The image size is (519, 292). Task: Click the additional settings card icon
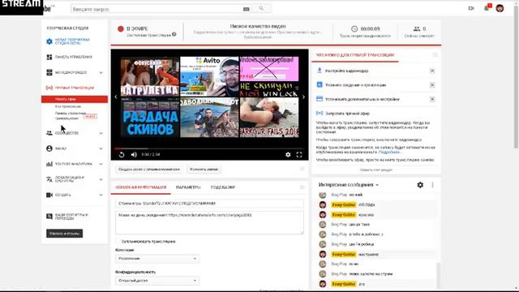[x=320, y=99]
